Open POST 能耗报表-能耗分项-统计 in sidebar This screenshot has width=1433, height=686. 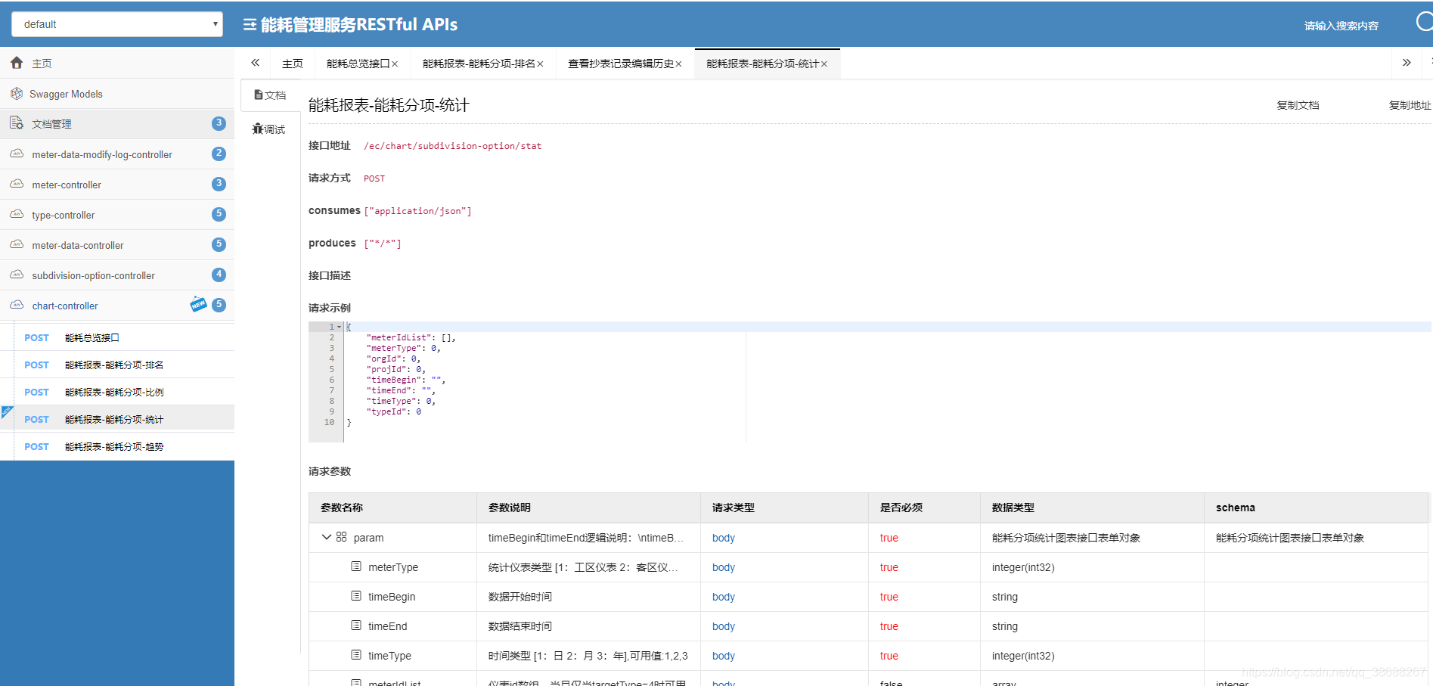point(117,419)
